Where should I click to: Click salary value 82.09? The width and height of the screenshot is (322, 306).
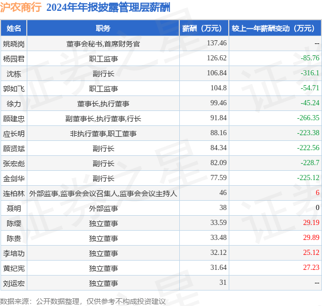pos(218,163)
